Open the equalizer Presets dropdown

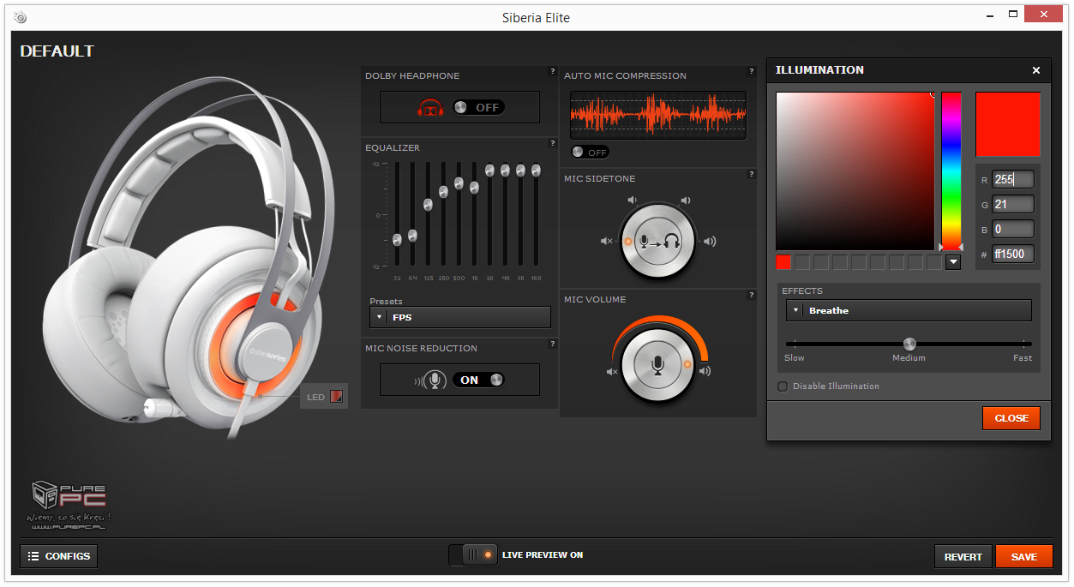click(460, 317)
